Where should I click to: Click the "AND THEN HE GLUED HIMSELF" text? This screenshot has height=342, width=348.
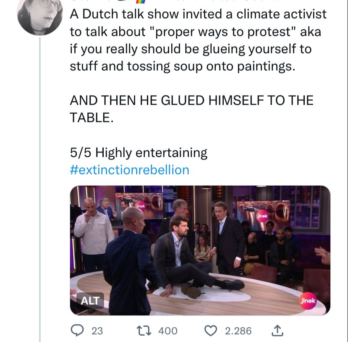[x=191, y=100]
